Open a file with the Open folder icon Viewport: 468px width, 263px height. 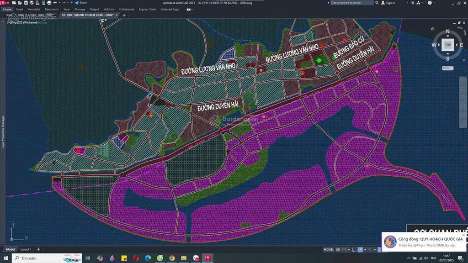click(20, 3)
